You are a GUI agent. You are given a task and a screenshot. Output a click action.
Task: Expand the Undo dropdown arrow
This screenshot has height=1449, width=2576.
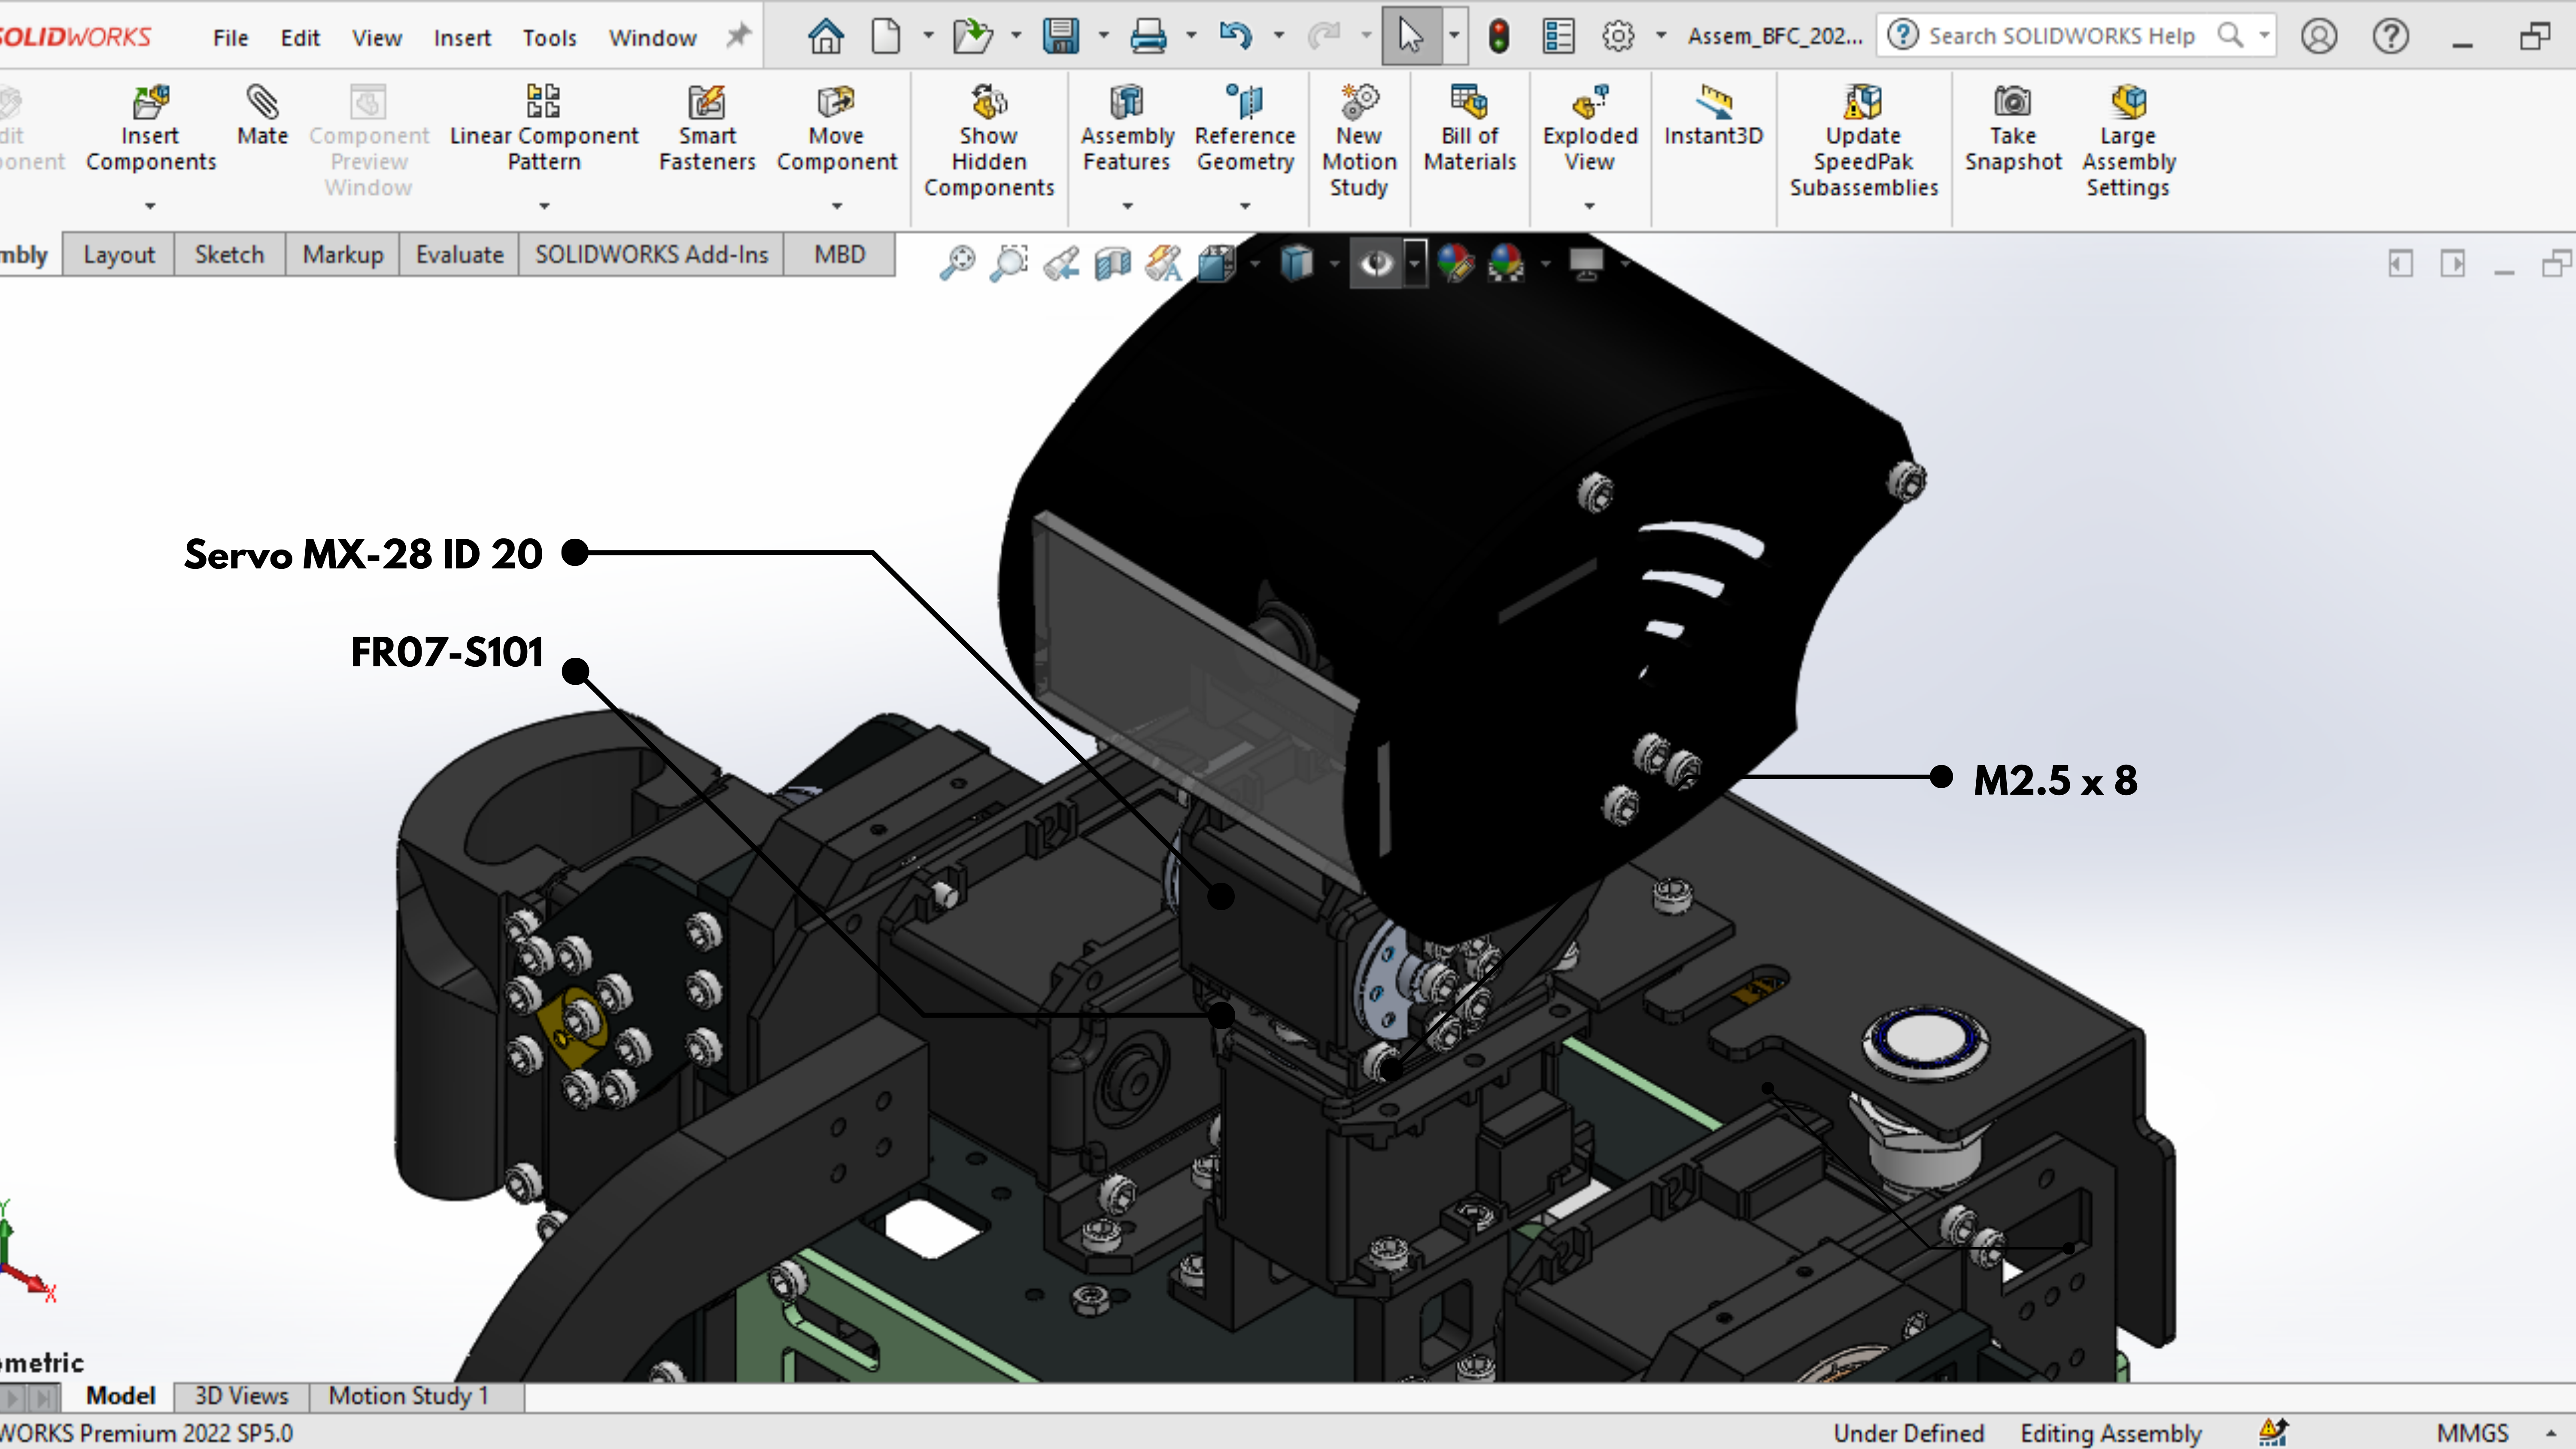(x=1279, y=36)
